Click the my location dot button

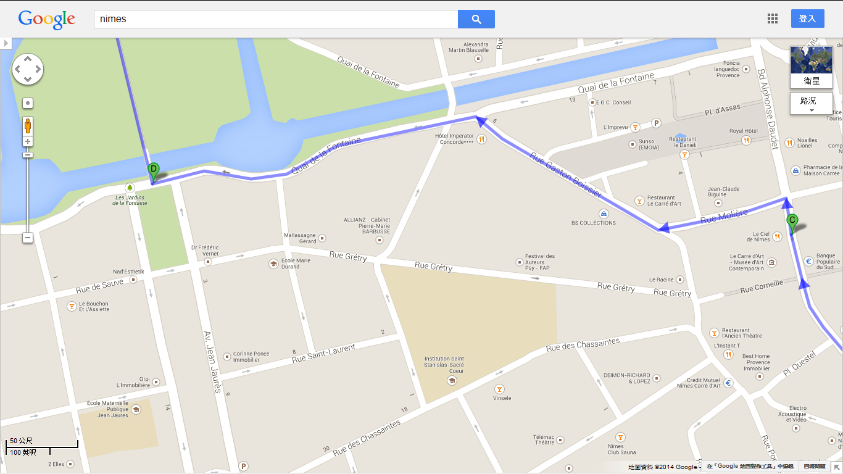tap(28, 103)
